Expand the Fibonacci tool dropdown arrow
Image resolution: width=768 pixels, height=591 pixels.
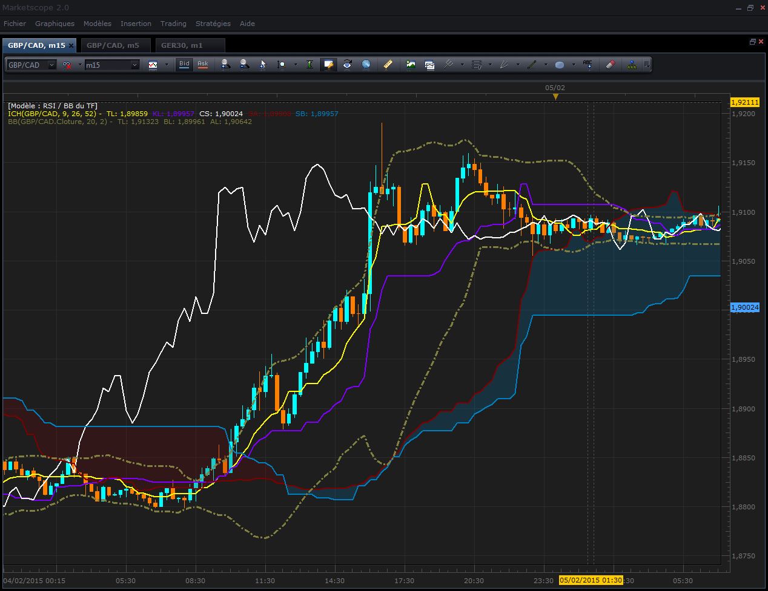490,65
